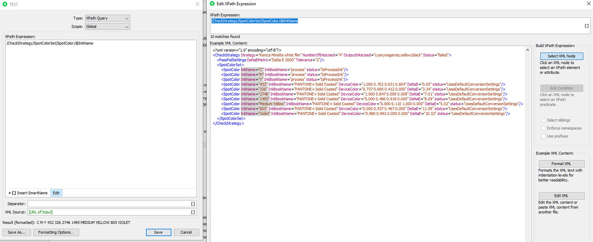Click the SmartName bracket icon in Separator field

193,204
